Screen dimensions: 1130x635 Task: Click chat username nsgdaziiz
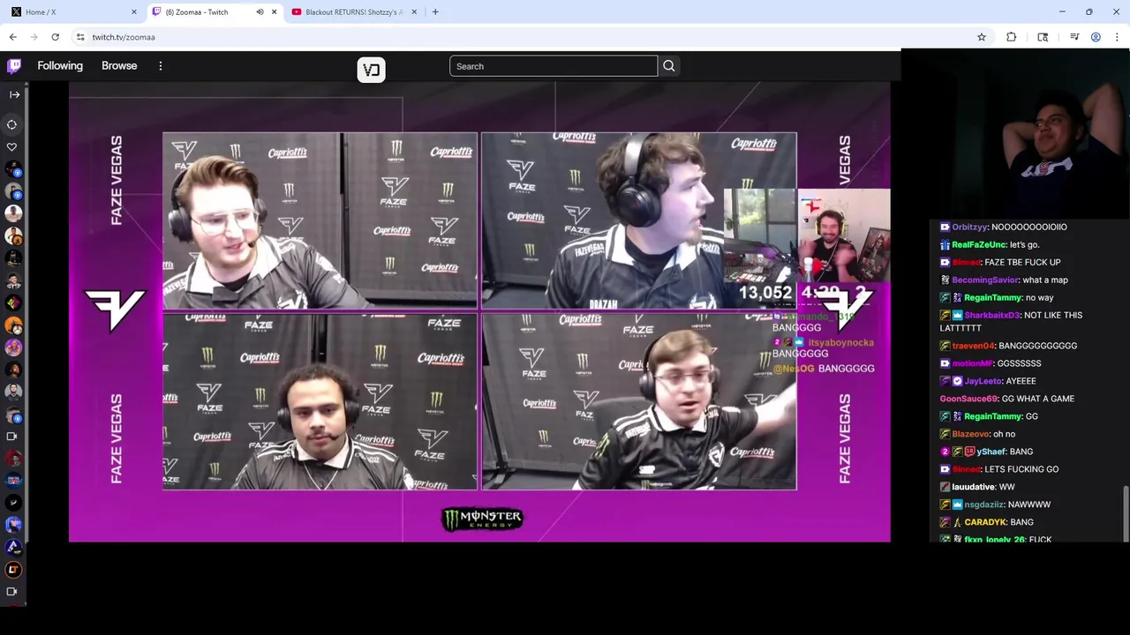pos(983,504)
